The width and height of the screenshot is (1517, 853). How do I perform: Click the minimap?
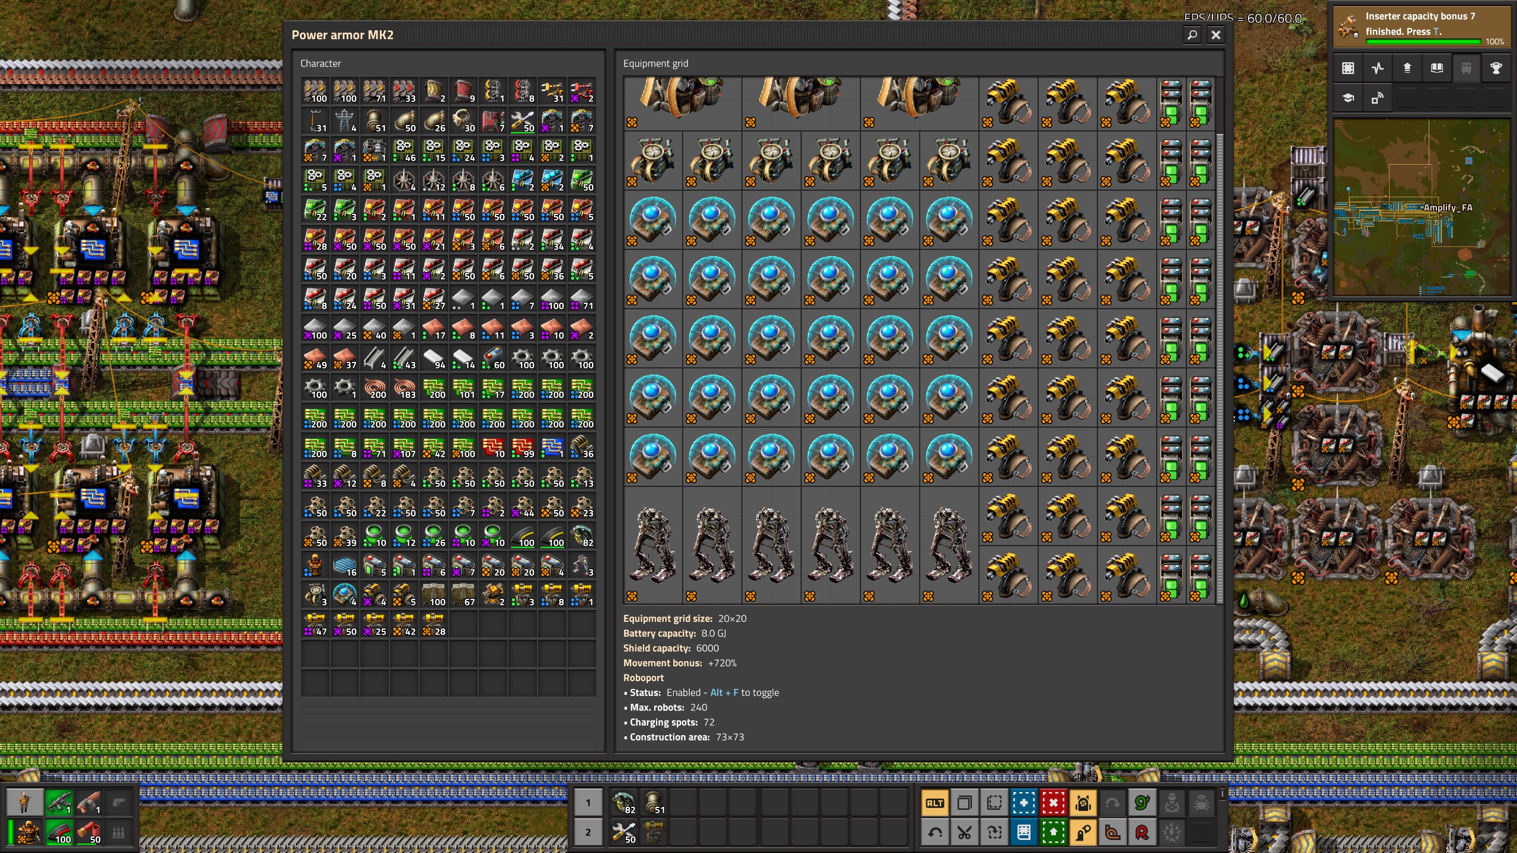1422,207
